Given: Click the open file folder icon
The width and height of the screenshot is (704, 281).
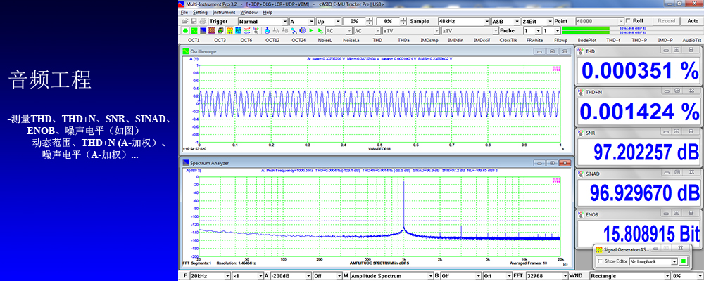Looking at the screenshot, I should 185,21.
